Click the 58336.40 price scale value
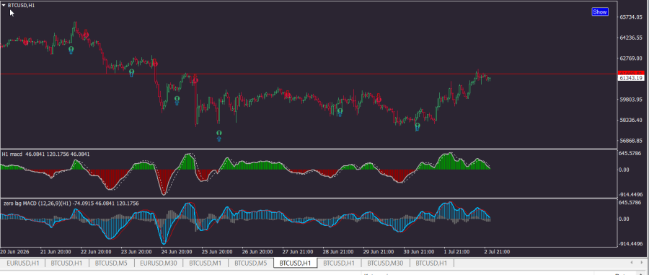The image size is (649, 275). point(630,120)
